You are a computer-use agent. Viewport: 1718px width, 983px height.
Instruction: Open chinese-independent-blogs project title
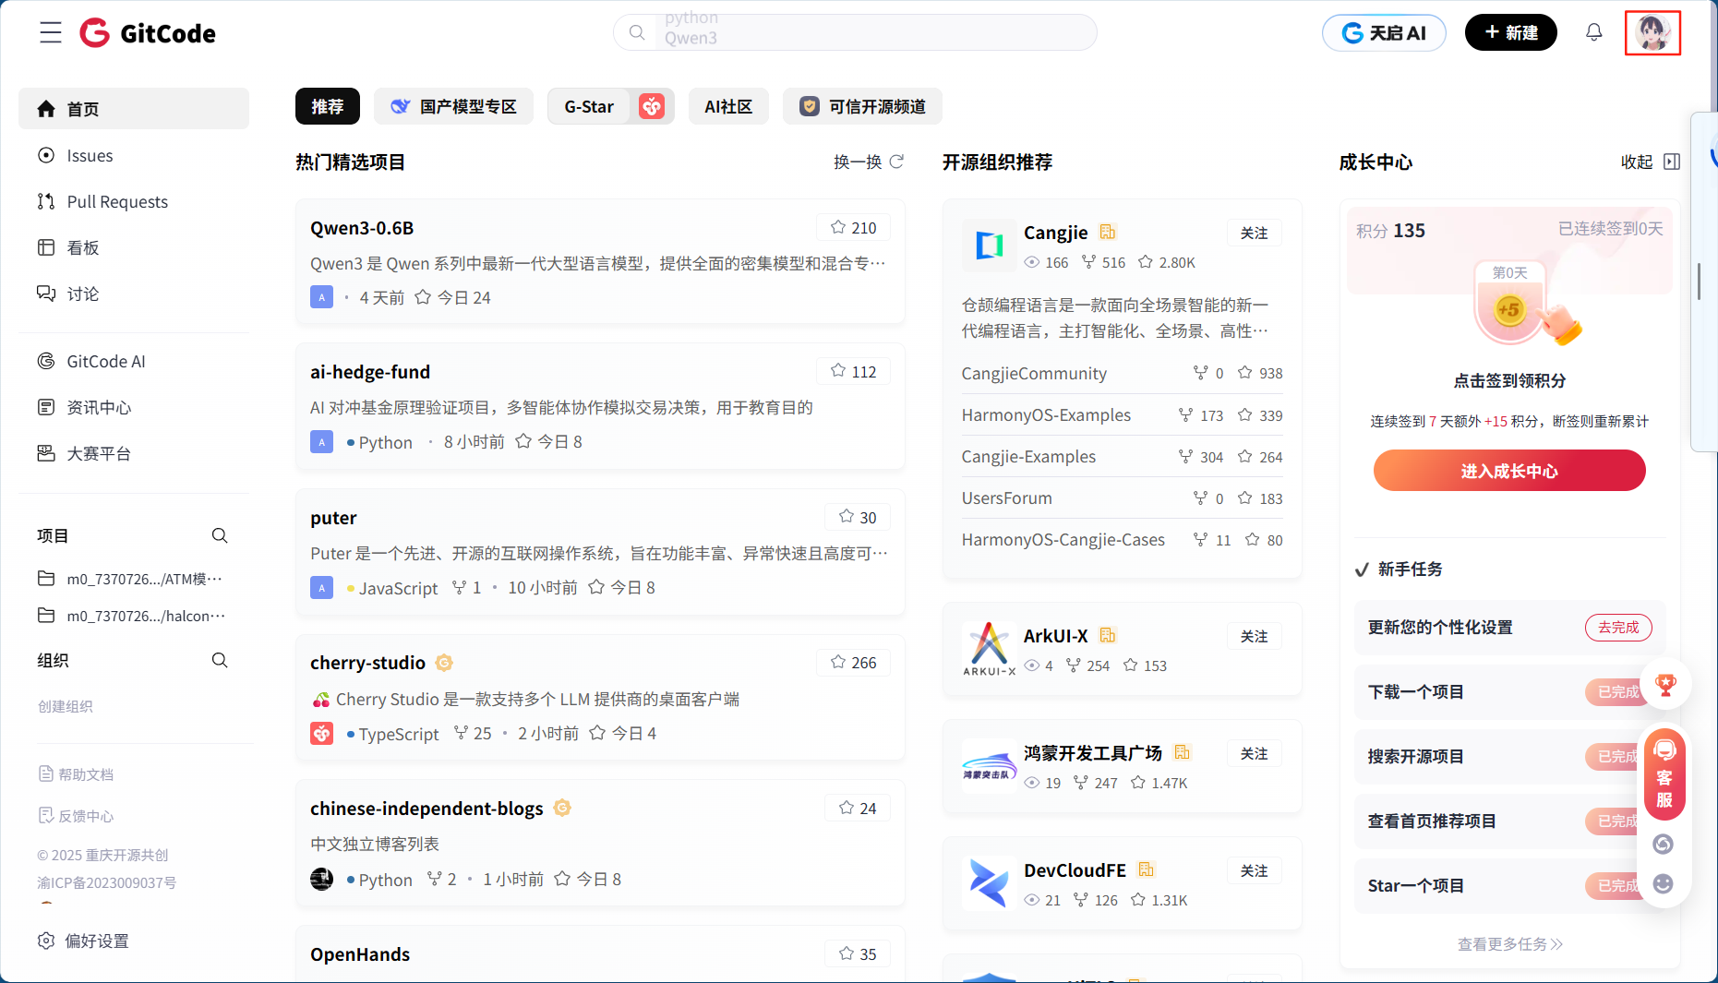(426, 809)
